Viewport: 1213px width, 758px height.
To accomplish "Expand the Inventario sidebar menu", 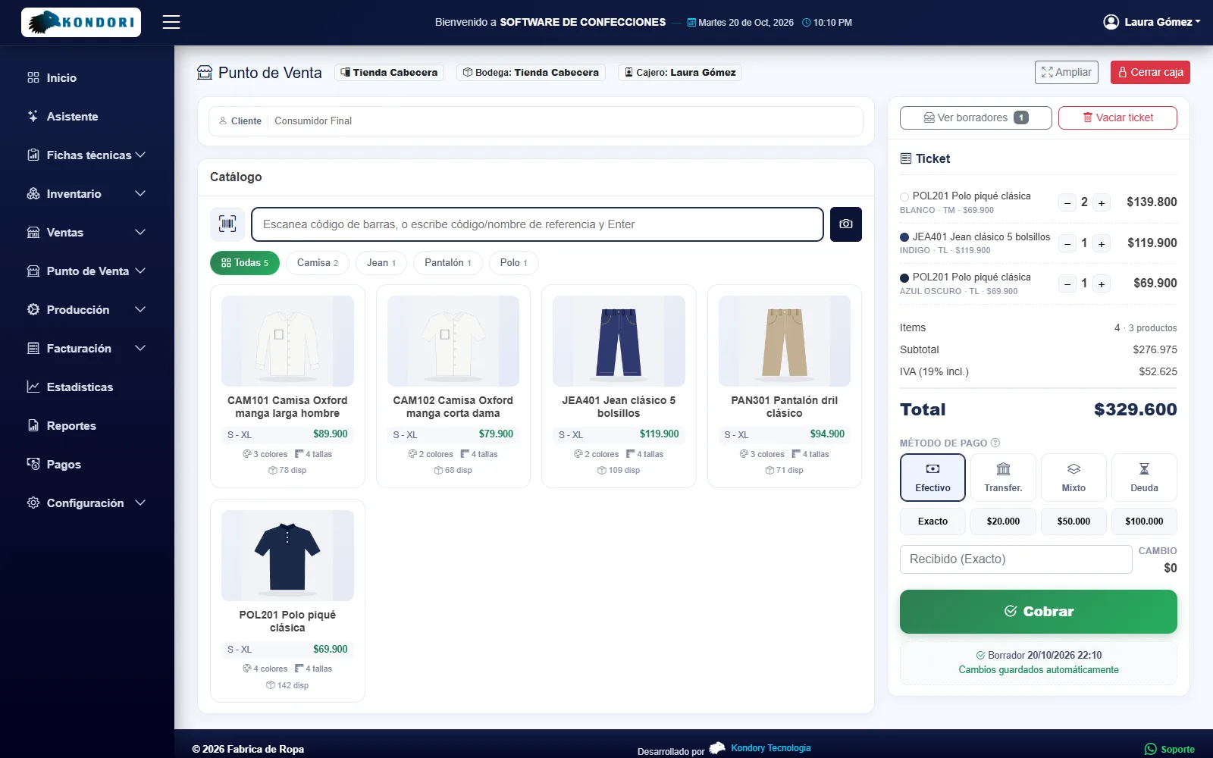I will point(87,193).
